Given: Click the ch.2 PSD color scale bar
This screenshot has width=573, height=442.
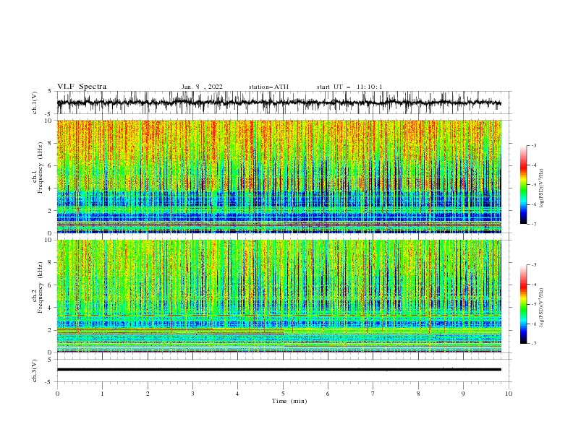Looking at the screenshot, I should coord(523,304).
